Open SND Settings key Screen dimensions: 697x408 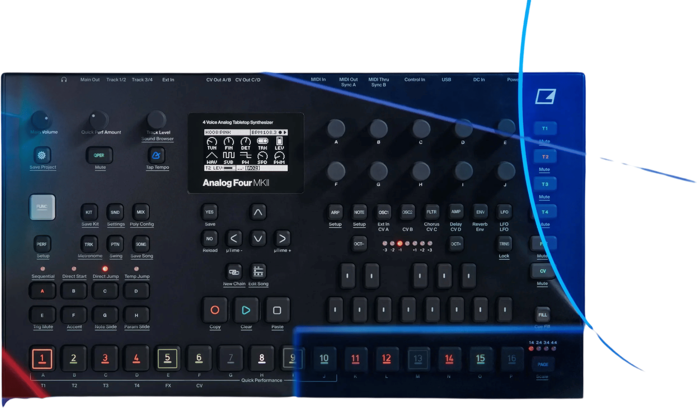tap(115, 212)
